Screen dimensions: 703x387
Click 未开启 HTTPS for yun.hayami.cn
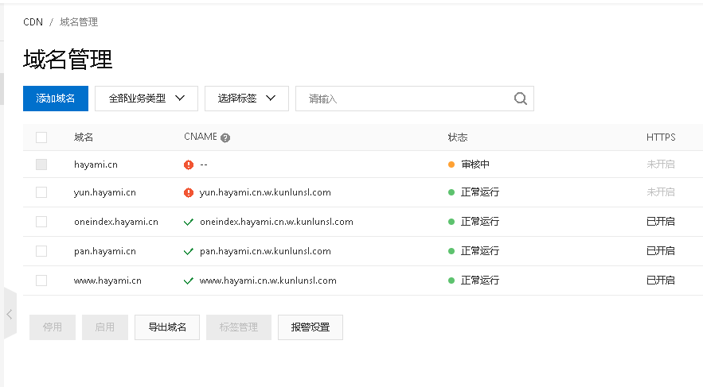(661, 192)
